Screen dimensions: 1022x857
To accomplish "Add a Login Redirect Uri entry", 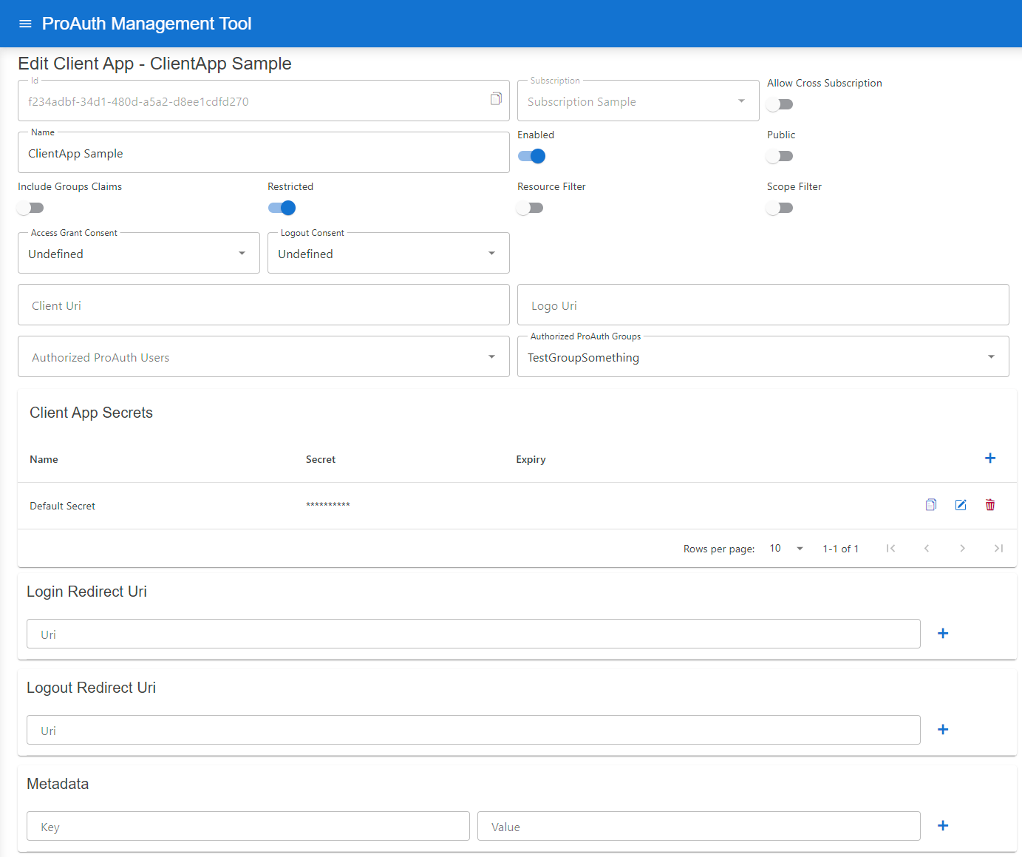I will point(943,633).
